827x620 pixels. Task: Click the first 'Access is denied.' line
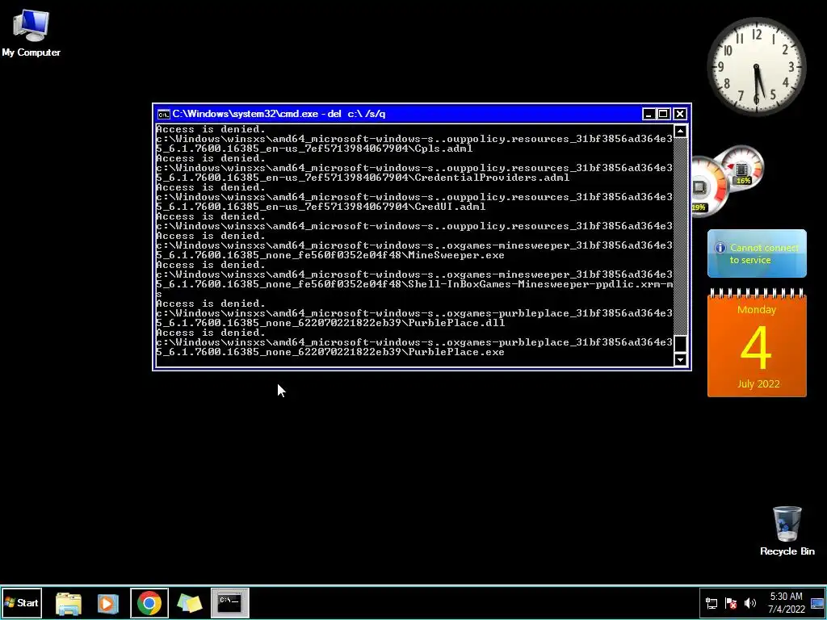click(x=211, y=129)
